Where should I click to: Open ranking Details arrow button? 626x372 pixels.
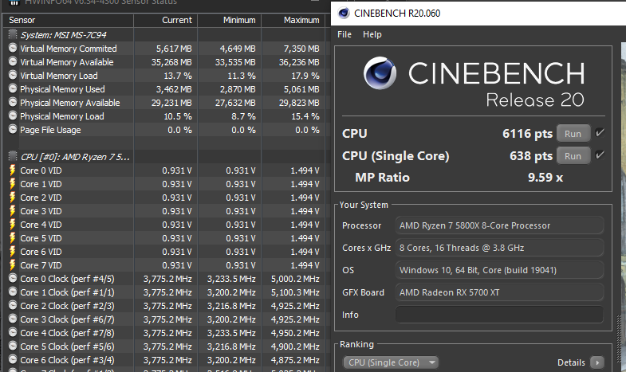point(597,362)
